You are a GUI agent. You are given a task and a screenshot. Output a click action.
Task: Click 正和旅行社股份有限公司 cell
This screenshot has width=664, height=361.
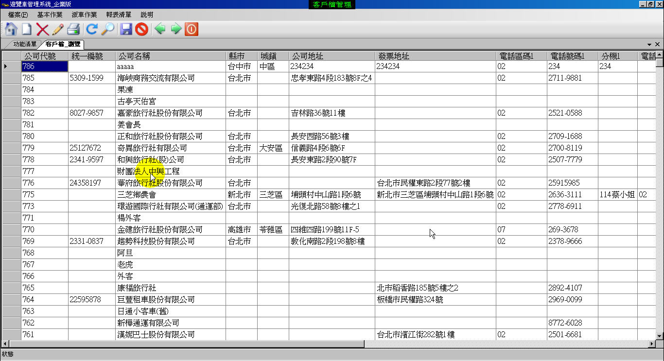171,136
